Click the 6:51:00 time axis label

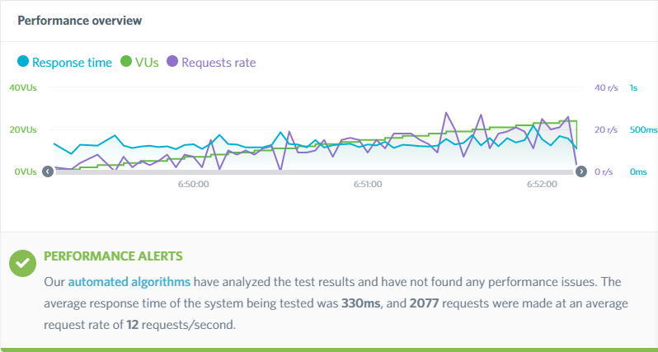pos(367,184)
